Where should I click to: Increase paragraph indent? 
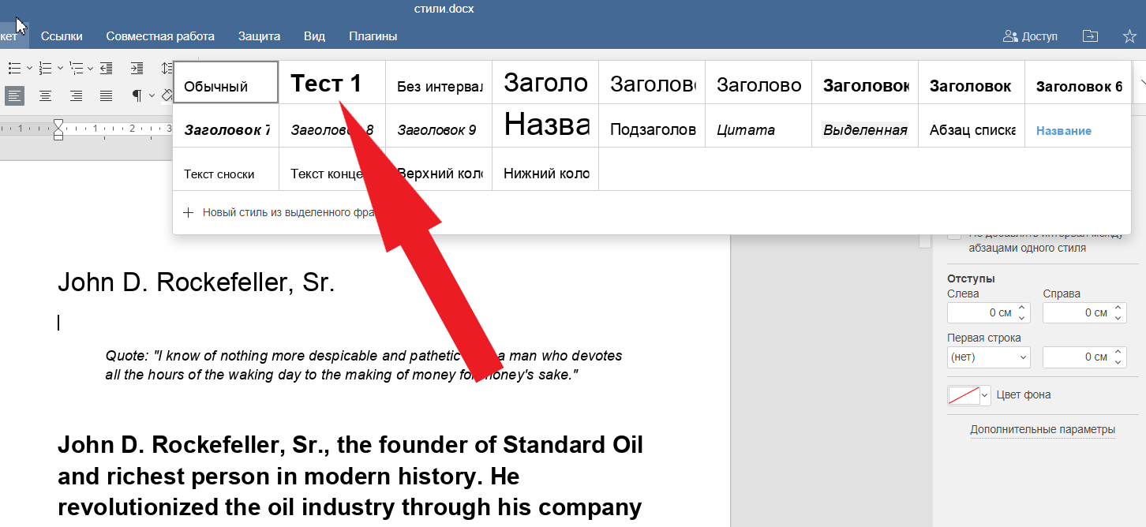pyautogui.click(x=137, y=68)
